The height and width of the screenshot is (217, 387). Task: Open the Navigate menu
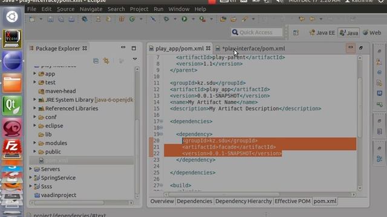(x=91, y=9)
